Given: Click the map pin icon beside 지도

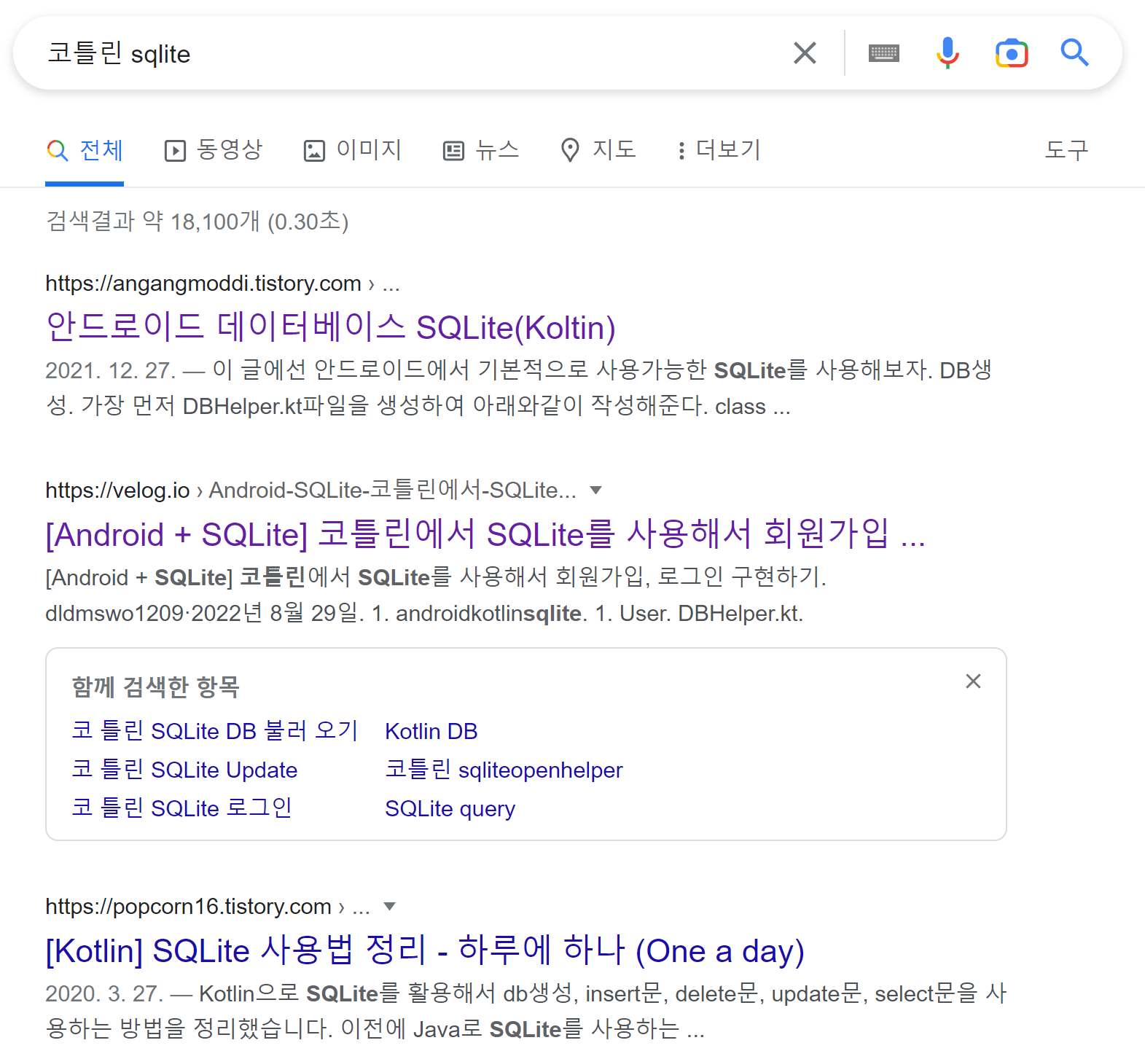Looking at the screenshot, I should (x=570, y=150).
